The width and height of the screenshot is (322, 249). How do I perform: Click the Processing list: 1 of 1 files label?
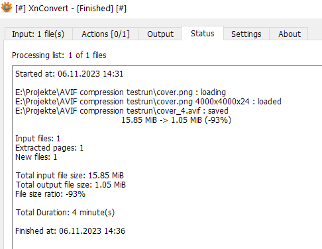[59, 55]
